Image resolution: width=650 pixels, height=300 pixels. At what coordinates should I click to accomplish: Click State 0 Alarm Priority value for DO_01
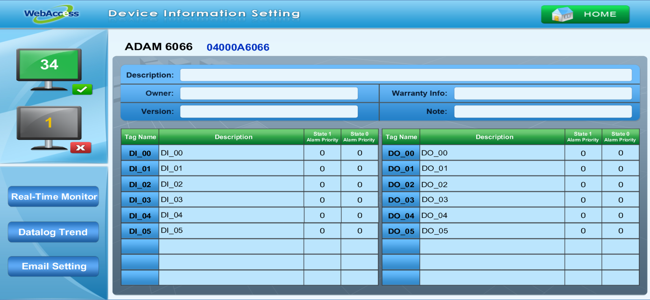click(621, 169)
